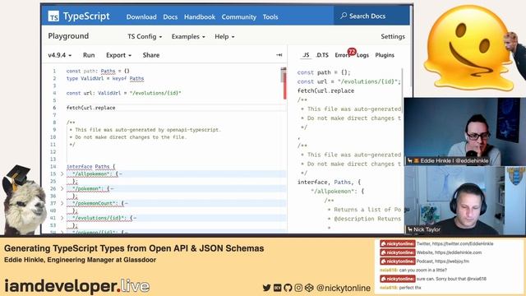526x296 pixels.
Task: Click the editor minimap scrollbar
Action: (x=284, y=84)
